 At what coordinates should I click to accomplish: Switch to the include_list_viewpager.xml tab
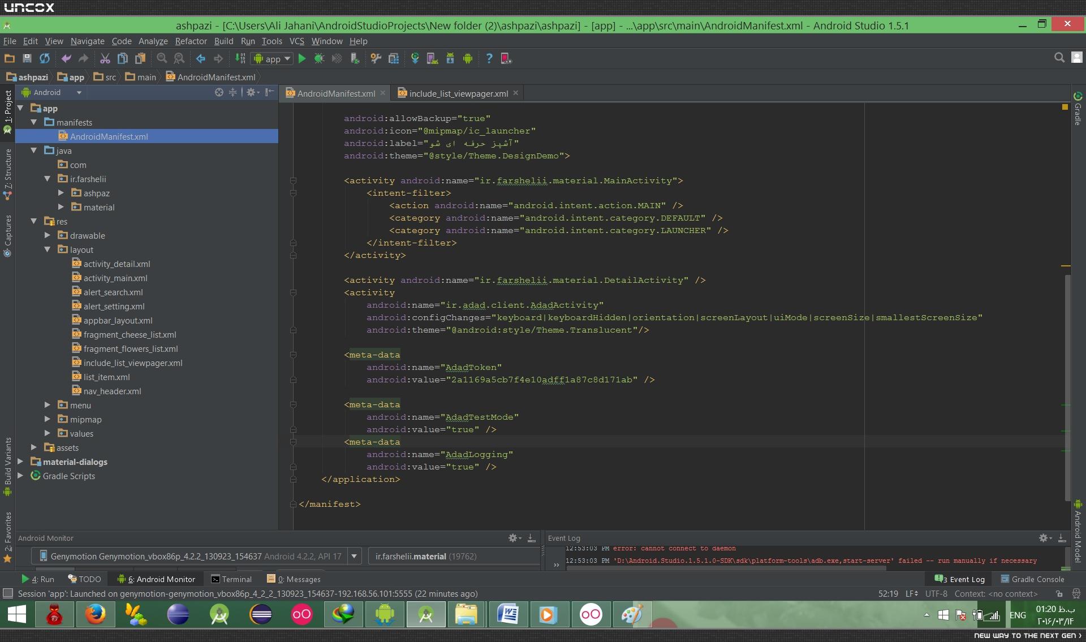coord(458,93)
